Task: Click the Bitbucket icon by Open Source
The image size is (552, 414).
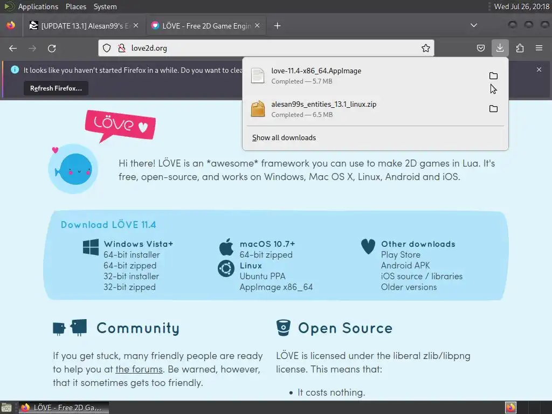Action: point(284,328)
